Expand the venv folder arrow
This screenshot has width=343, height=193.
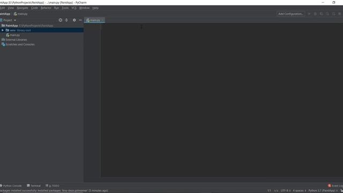coord(3,30)
